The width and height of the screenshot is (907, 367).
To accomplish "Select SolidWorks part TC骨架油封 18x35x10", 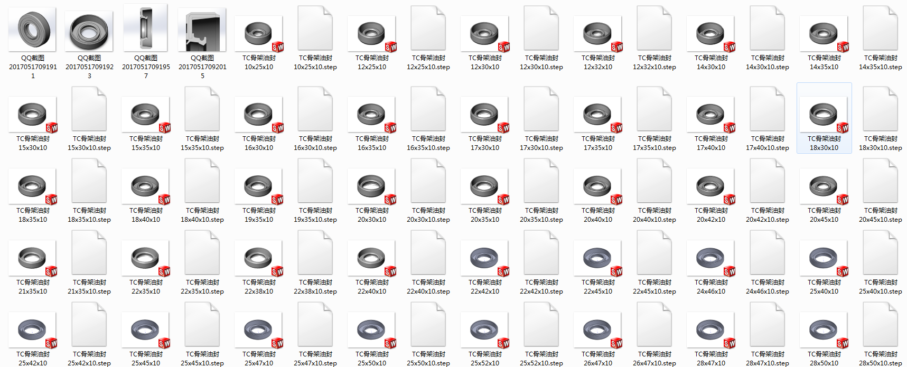I will click(33, 186).
